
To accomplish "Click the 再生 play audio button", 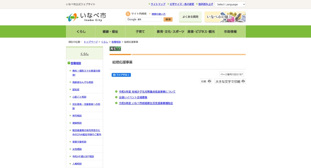I will click(x=115, y=49).
